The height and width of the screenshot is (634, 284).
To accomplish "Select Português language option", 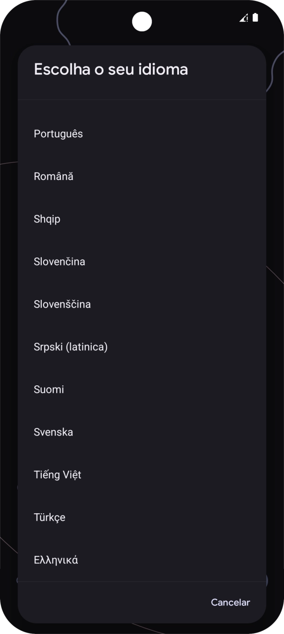I will [59, 134].
